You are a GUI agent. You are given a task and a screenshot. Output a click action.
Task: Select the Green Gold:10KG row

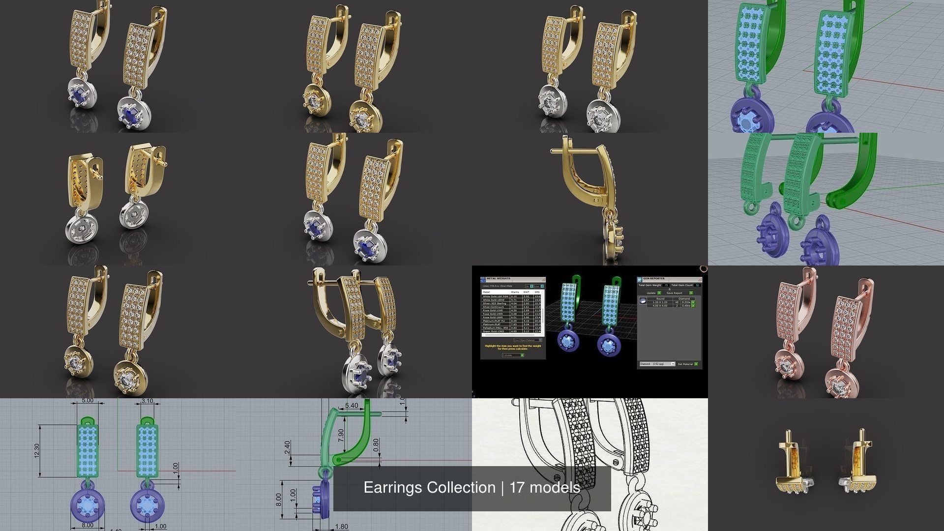[511, 331]
